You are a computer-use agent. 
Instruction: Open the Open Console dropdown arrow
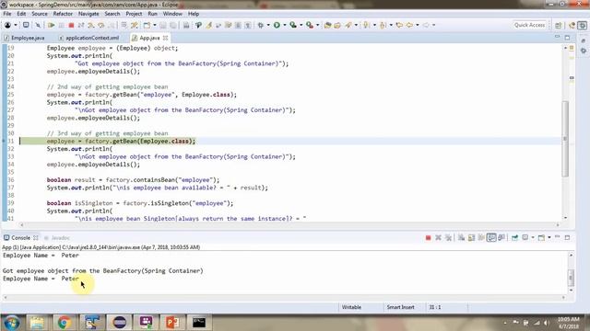549,237
